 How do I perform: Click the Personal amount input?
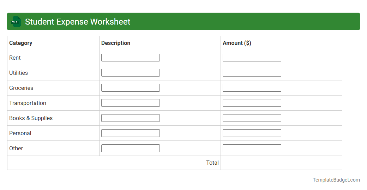(x=252, y=133)
